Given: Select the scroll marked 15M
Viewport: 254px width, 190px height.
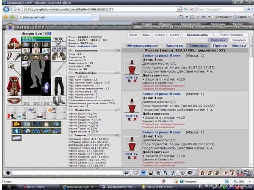Looking at the screenshot, I should [x=41, y=116].
